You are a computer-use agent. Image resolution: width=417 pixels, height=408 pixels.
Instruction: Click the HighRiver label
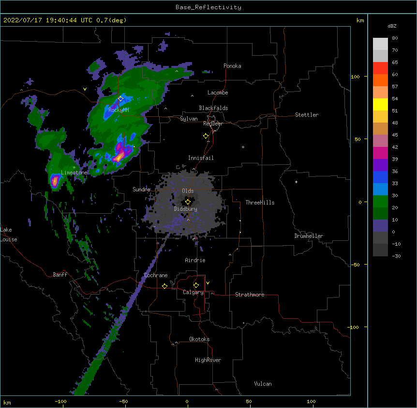click(x=208, y=360)
